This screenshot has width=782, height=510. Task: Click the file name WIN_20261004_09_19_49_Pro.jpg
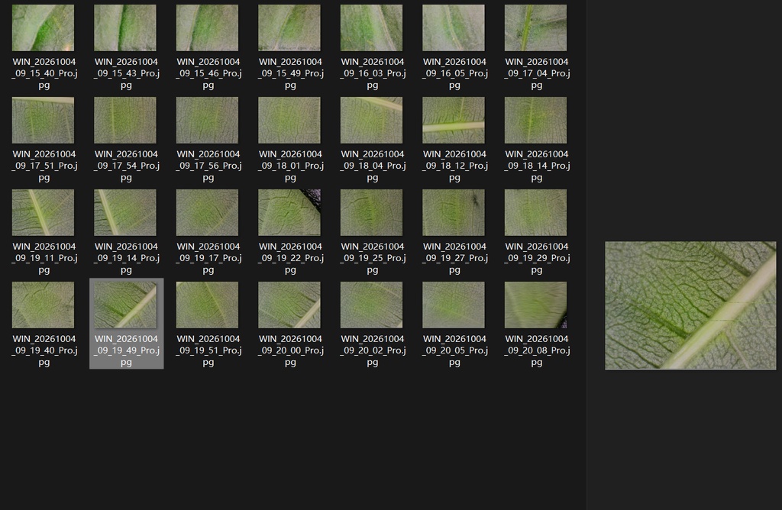pos(126,350)
